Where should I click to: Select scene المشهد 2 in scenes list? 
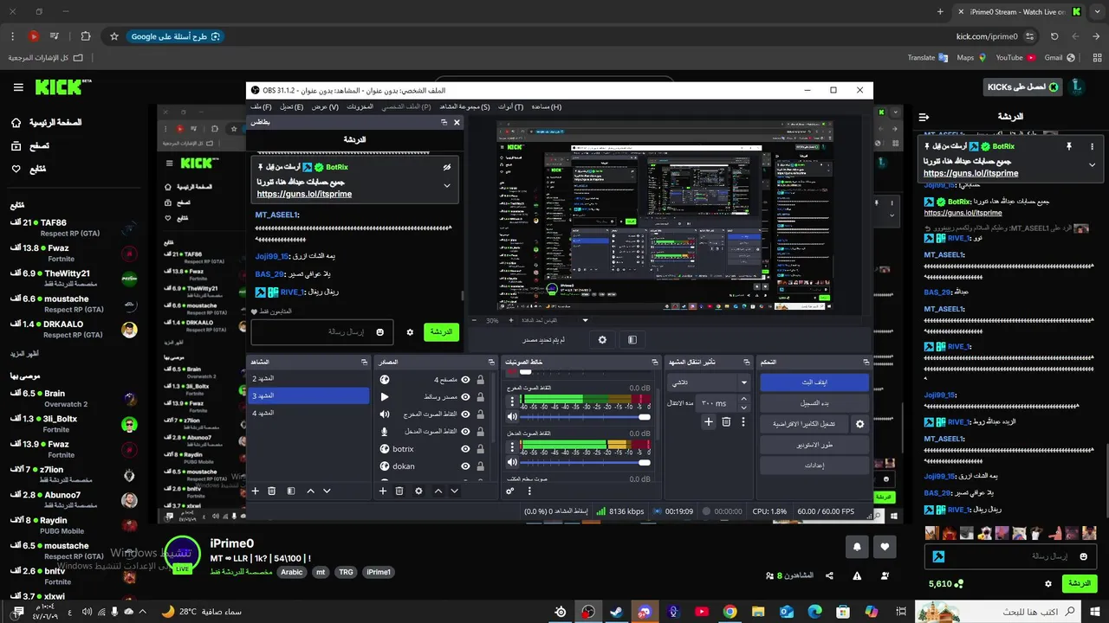tap(308, 378)
